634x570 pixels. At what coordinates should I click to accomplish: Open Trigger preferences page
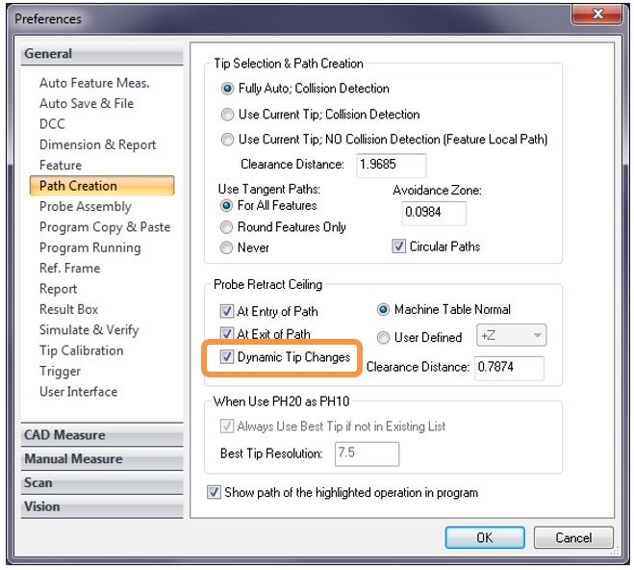click(x=60, y=372)
